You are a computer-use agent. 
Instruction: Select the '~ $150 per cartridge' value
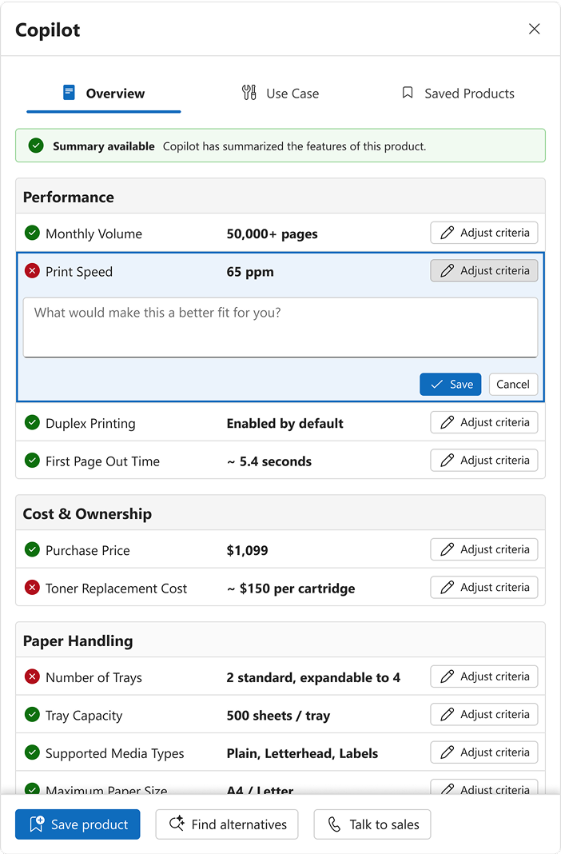pos(291,589)
